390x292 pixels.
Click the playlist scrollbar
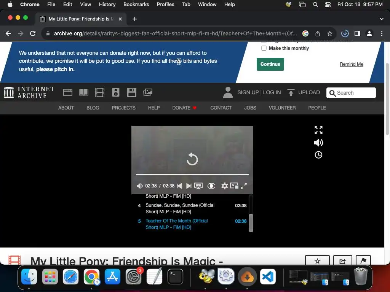point(251,223)
